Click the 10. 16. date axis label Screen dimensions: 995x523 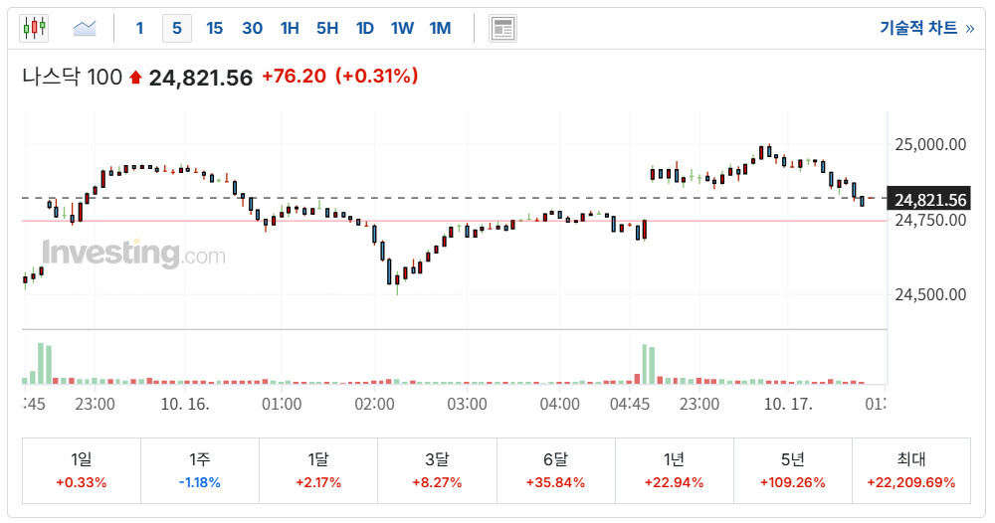pos(185,404)
